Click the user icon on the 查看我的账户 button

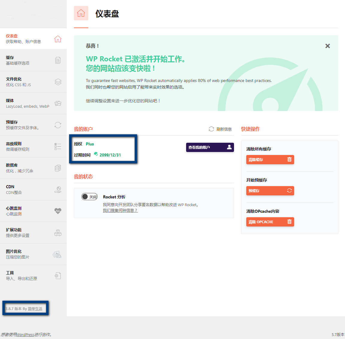[229, 147]
